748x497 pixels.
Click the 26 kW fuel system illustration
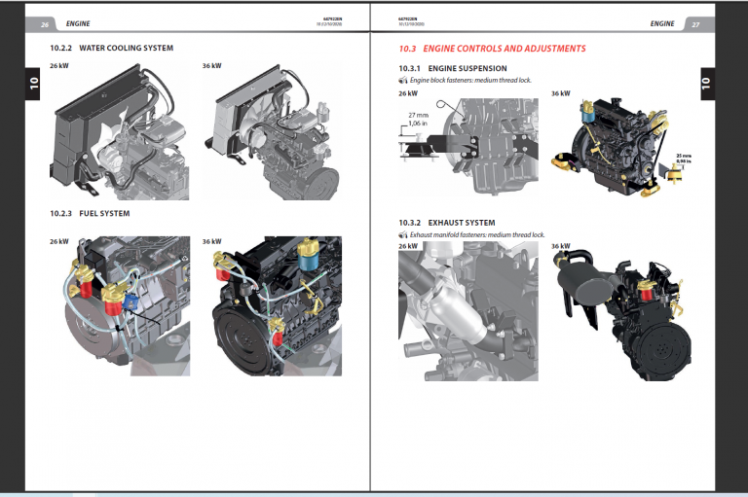(x=126, y=306)
